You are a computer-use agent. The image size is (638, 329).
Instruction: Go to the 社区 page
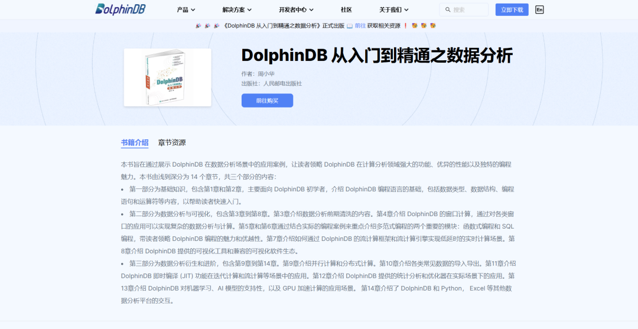click(x=346, y=10)
